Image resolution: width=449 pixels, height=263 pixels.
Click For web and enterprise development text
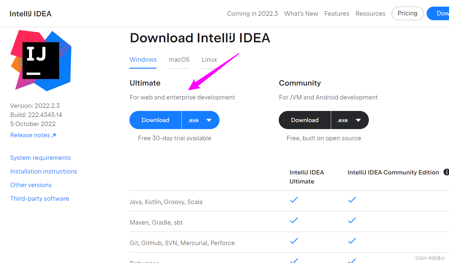[x=182, y=97]
